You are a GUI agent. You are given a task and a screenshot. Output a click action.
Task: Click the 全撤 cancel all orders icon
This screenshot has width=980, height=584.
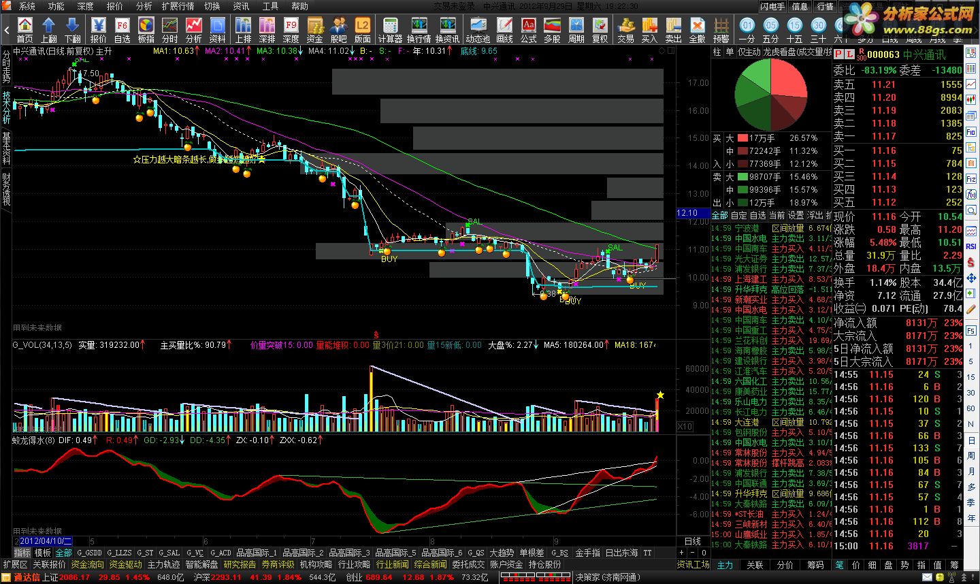pyautogui.click(x=697, y=30)
